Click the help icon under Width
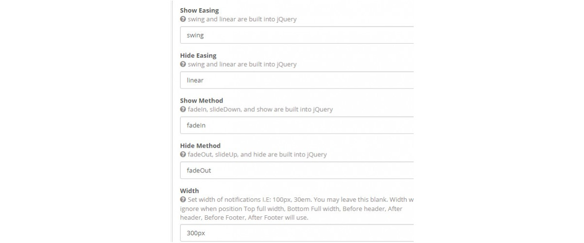The height and width of the screenshot is (243, 584). coord(183,200)
